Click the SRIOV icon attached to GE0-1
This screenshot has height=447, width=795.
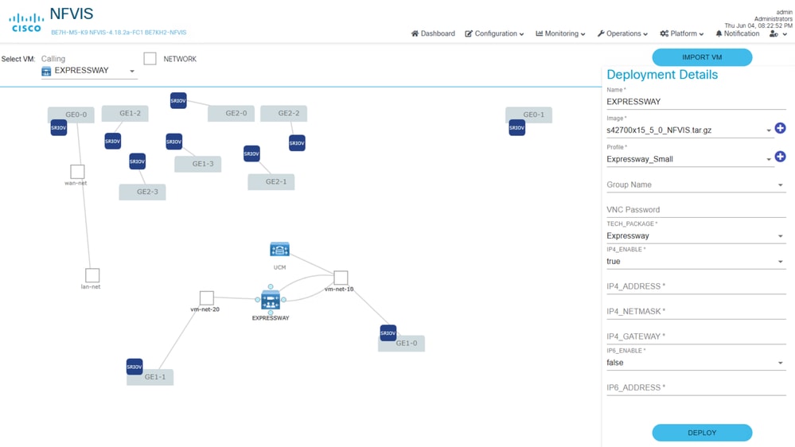tap(516, 128)
